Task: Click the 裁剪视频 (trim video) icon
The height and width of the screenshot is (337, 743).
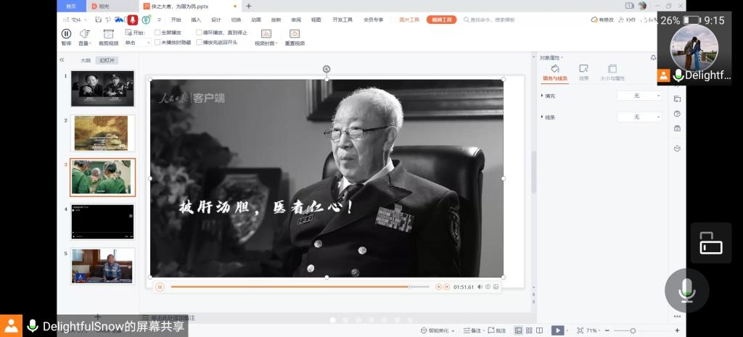Action: pyautogui.click(x=108, y=33)
